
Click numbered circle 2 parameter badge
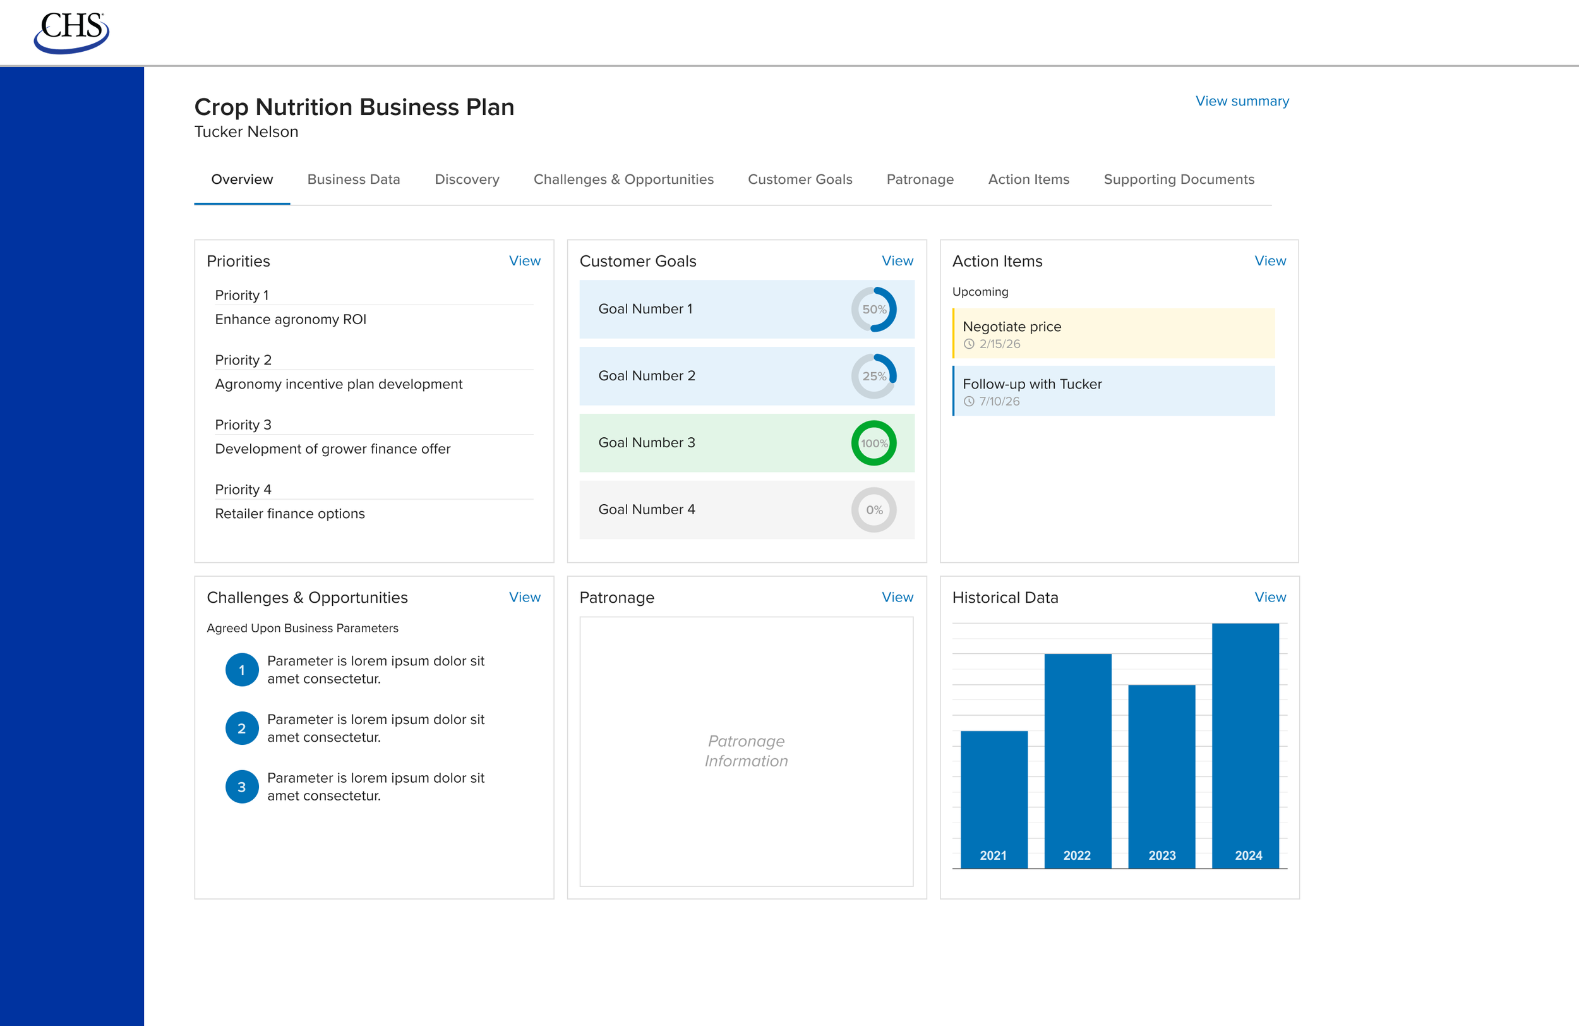pos(241,728)
